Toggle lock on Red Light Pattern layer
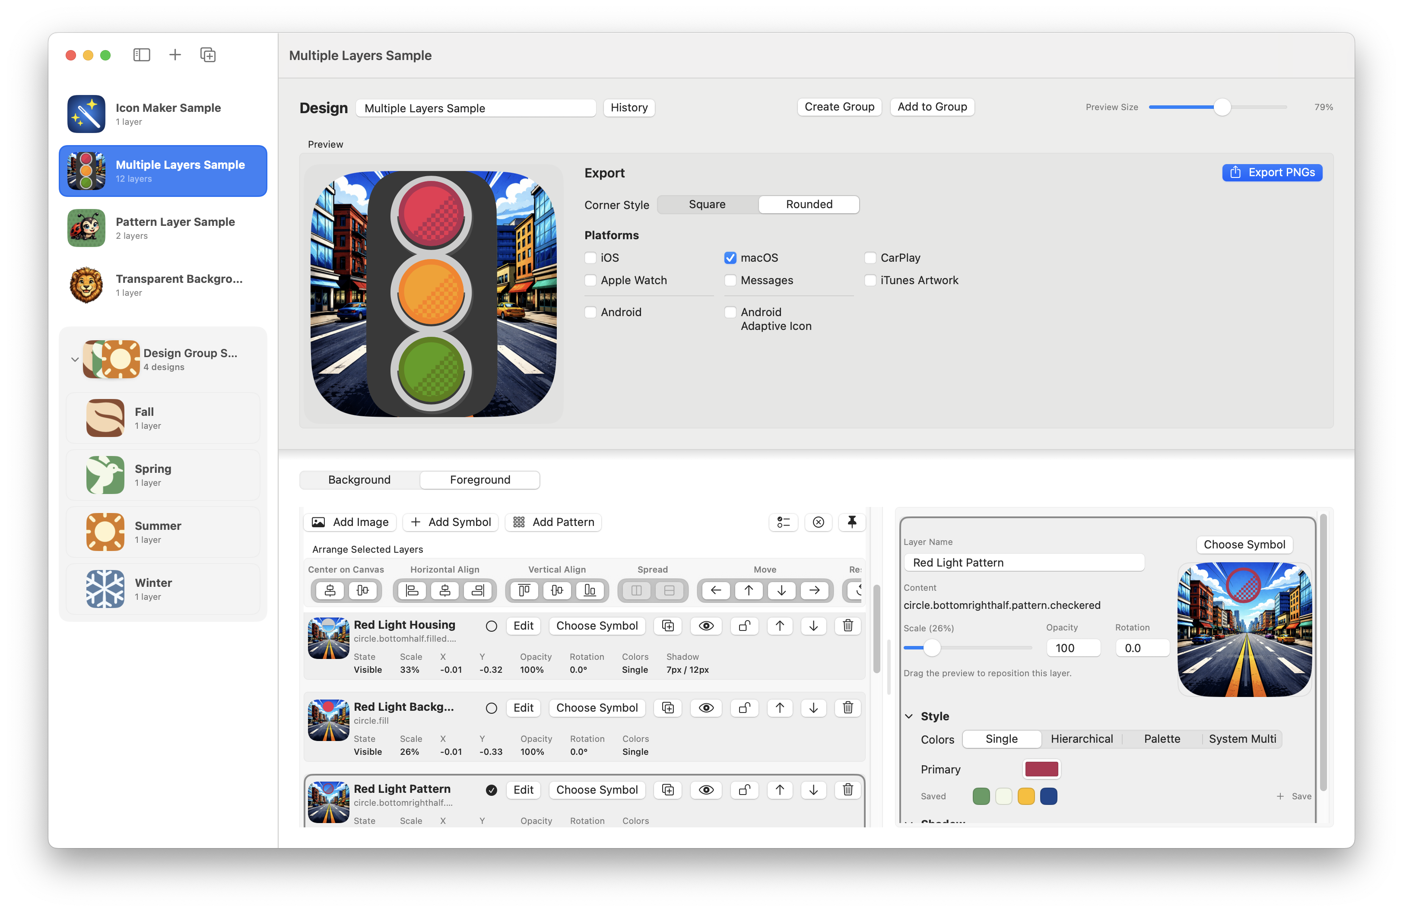 (x=745, y=789)
